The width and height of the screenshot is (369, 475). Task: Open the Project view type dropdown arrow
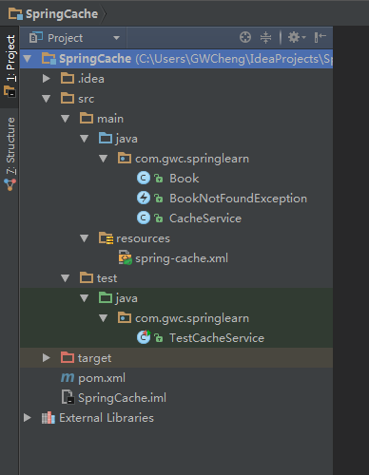(x=116, y=38)
